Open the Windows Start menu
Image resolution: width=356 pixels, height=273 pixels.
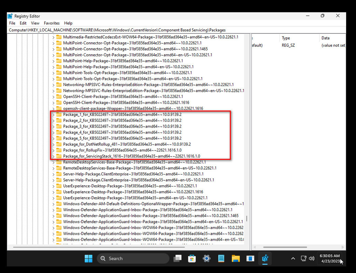pyautogui.click(x=88, y=258)
